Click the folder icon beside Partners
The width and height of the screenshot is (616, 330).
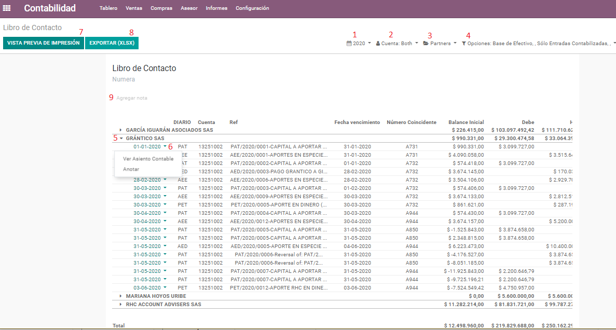(426, 44)
